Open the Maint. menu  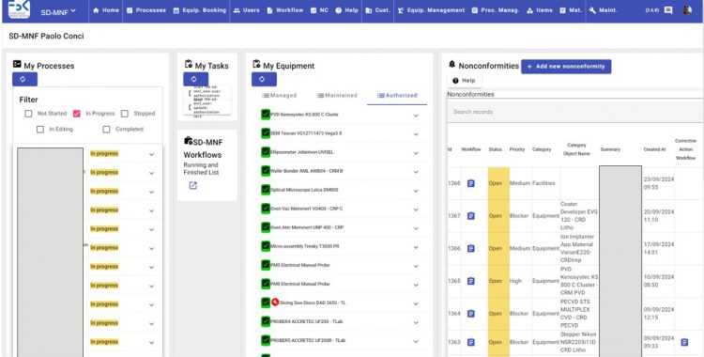coord(605,10)
